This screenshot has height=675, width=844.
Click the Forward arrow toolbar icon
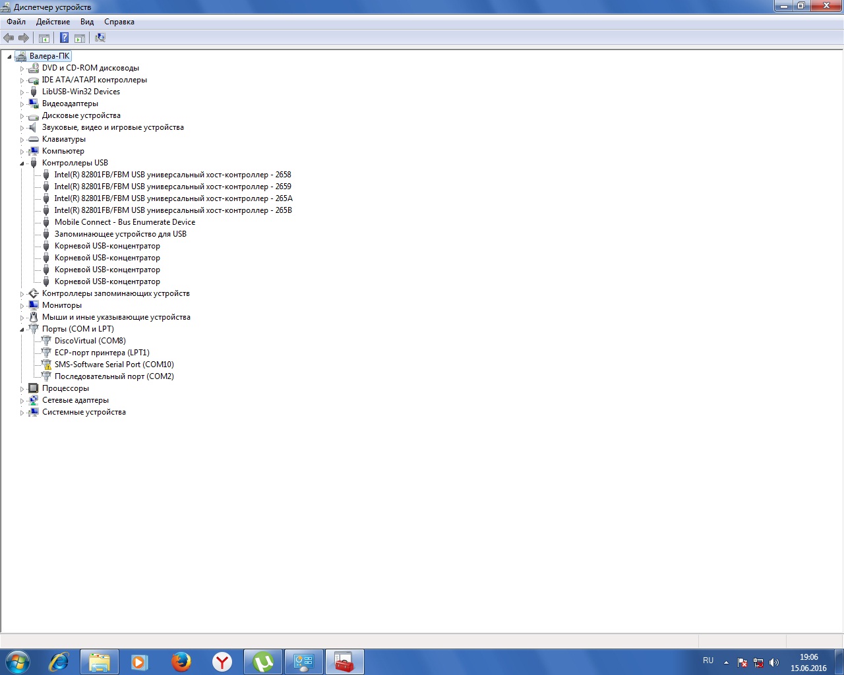(x=24, y=38)
